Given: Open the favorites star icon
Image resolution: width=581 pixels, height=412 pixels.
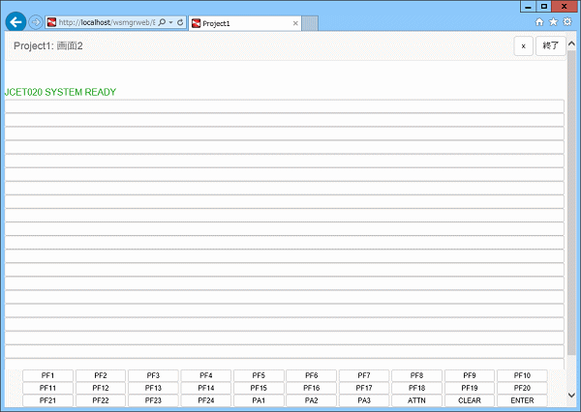Looking at the screenshot, I should tap(553, 21).
